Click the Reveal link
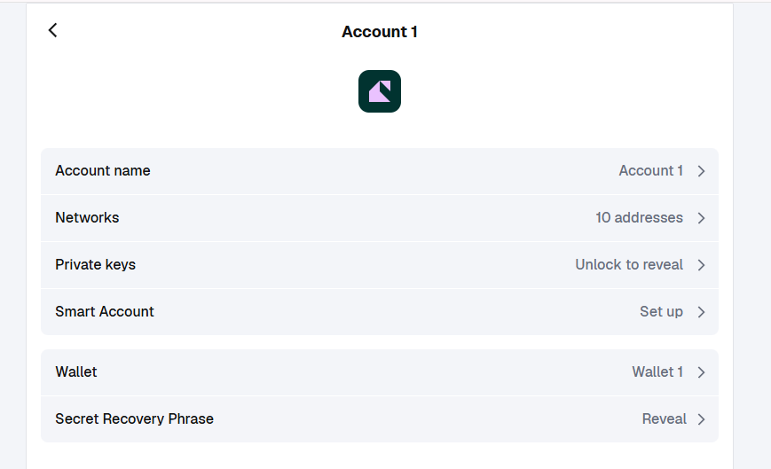Screen dimensions: 771x469 (664, 419)
